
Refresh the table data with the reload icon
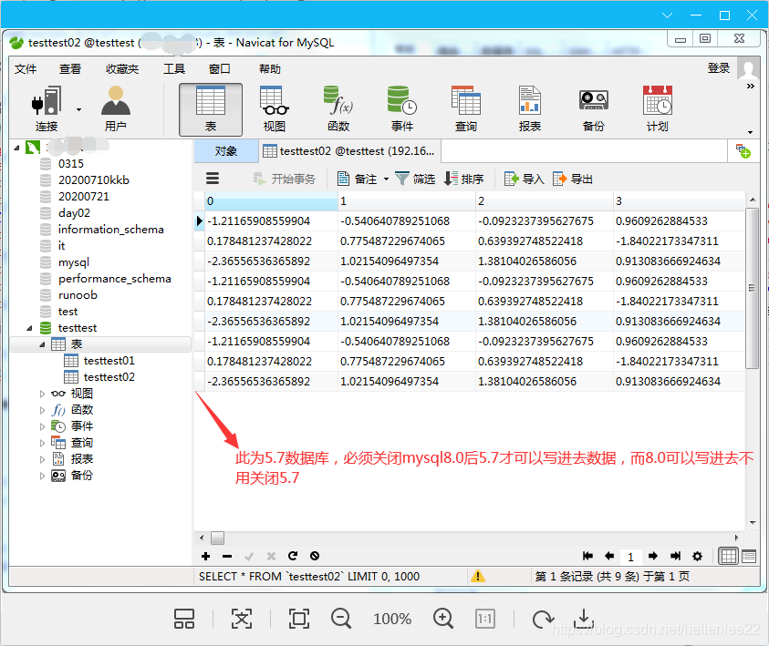tap(293, 556)
